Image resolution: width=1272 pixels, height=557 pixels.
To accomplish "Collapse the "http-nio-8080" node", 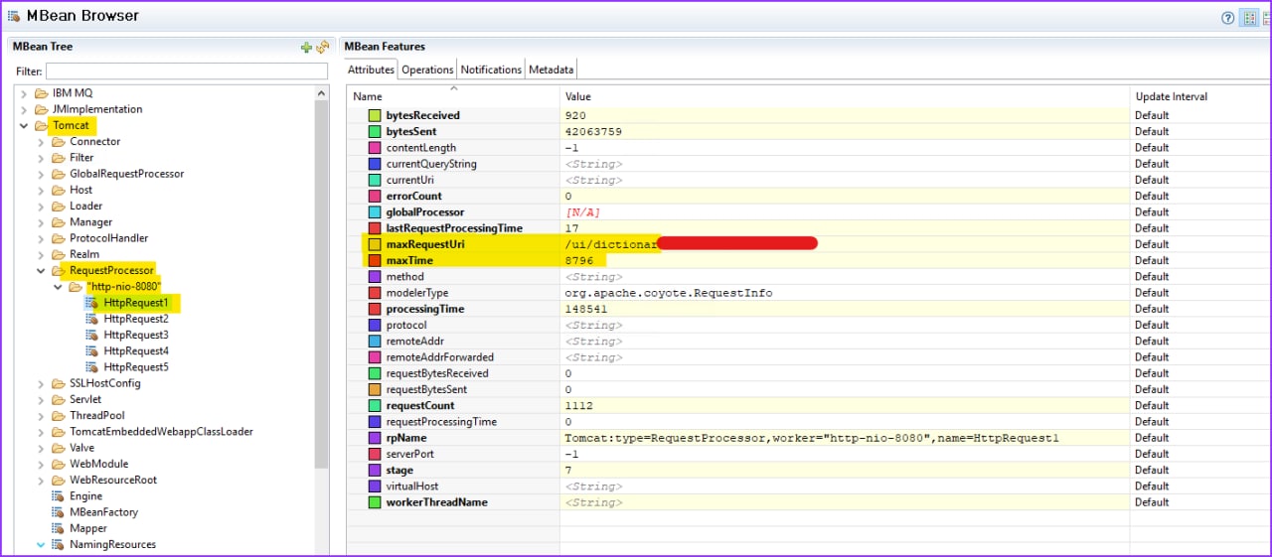I will click(58, 286).
